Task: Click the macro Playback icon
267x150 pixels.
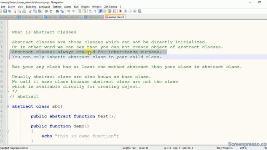Action: (x=130, y=11)
